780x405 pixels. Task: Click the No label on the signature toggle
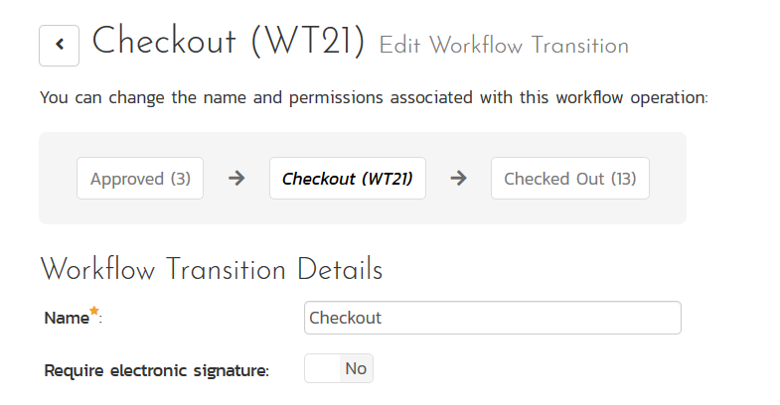(x=356, y=369)
